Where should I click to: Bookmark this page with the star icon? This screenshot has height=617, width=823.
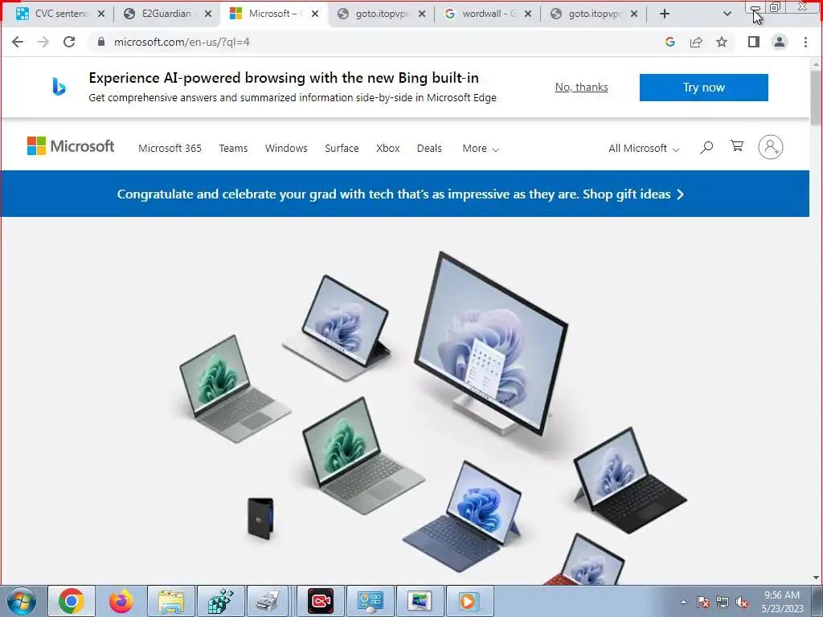point(722,42)
